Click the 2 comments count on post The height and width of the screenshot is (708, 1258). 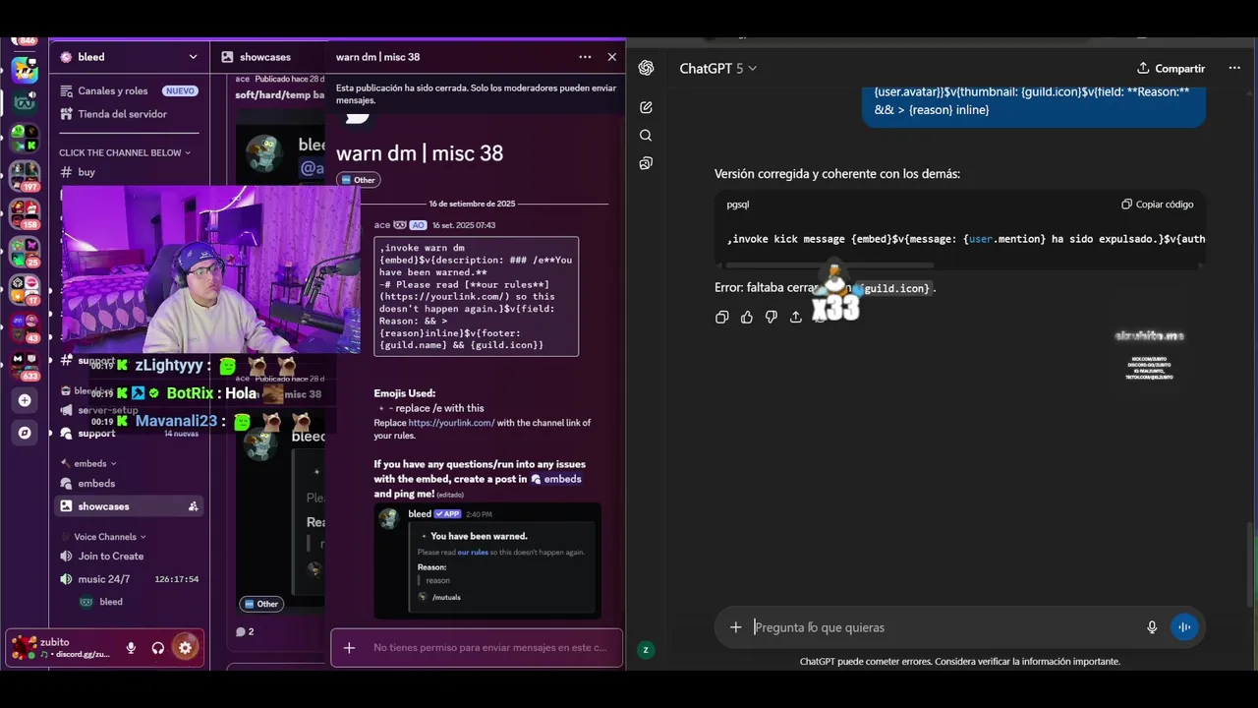click(x=246, y=631)
